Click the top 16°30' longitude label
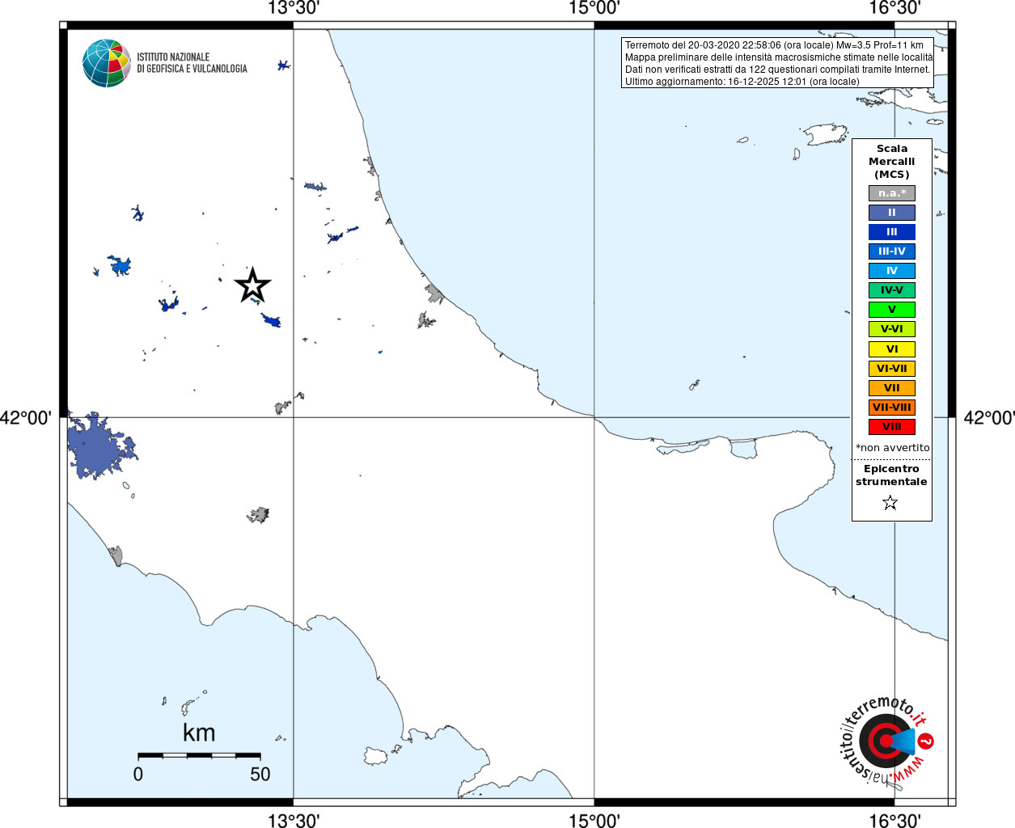This screenshot has width=1015, height=828. tap(894, 8)
